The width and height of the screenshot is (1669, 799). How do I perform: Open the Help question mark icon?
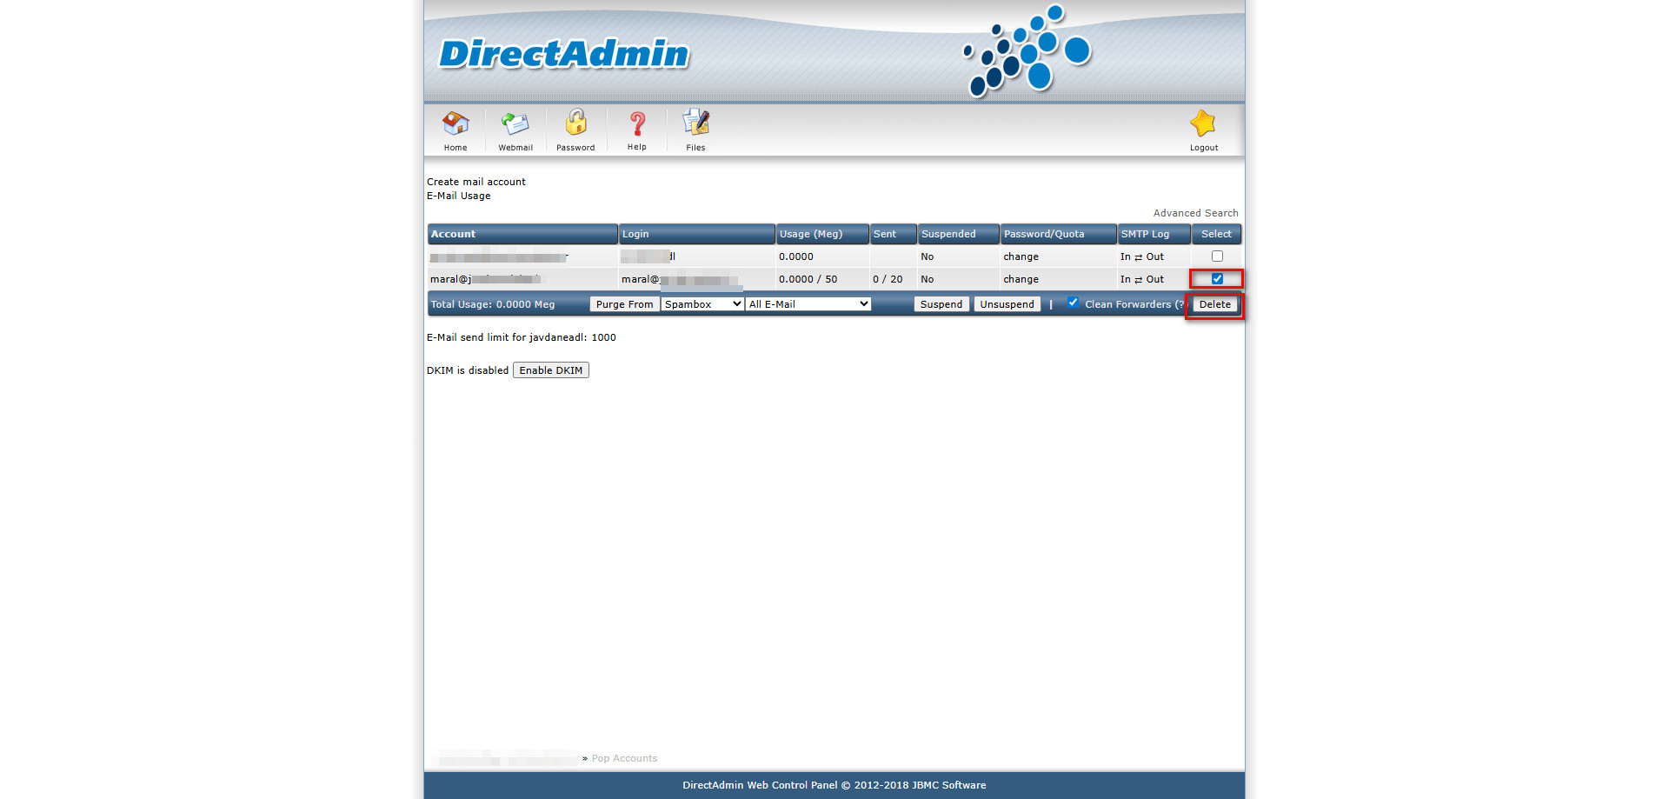(637, 124)
